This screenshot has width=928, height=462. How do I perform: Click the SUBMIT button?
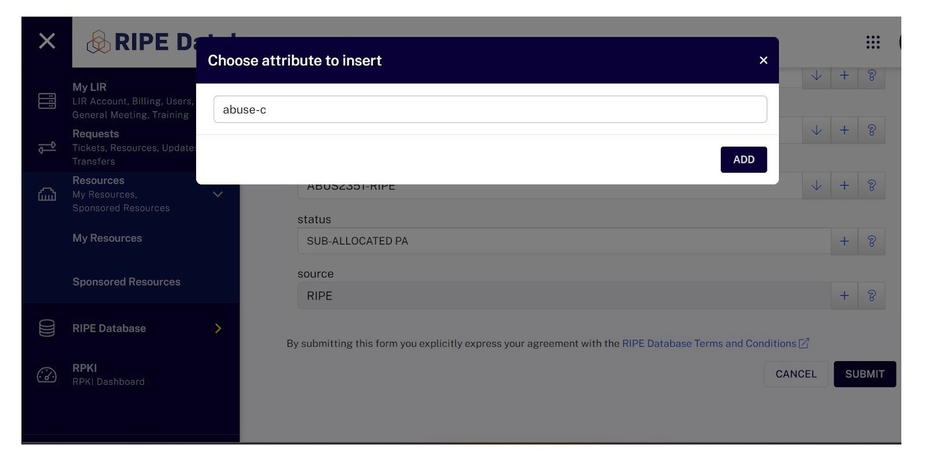[865, 374]
